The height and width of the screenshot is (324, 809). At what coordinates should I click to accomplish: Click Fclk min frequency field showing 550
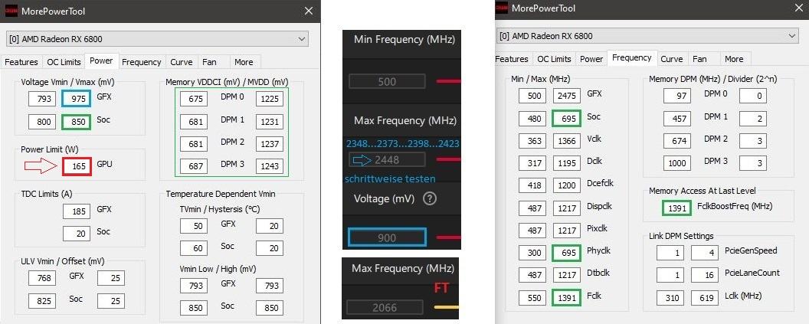tap(532, 298)
